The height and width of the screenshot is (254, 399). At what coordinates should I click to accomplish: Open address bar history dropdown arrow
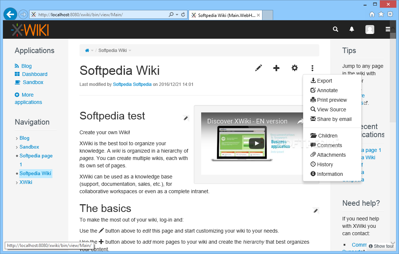[x=177, y=15]
